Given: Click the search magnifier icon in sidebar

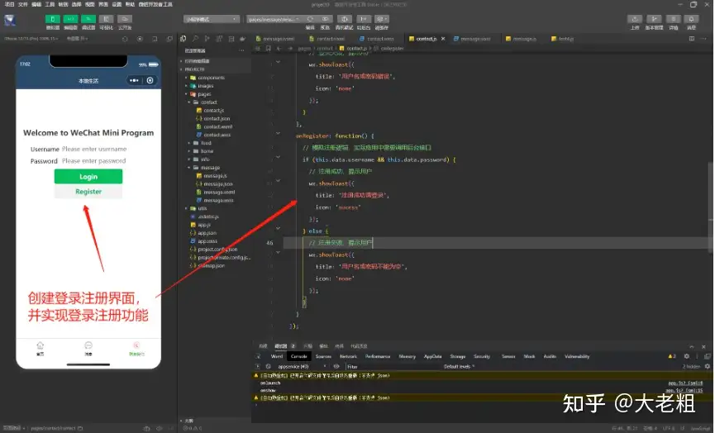Looking at the screenshot, I should click(x=195, y=39).
